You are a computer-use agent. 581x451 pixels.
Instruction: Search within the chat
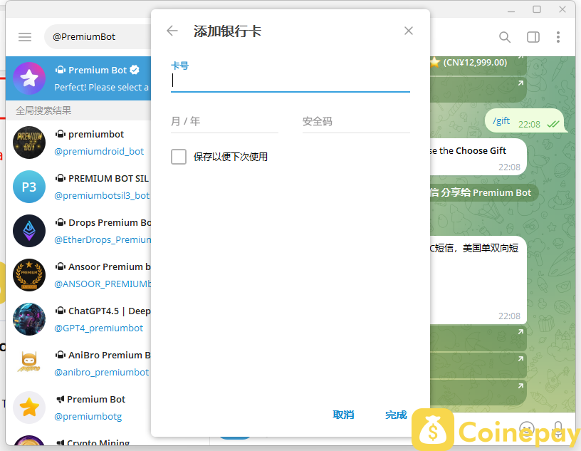[x=505, y=37]
